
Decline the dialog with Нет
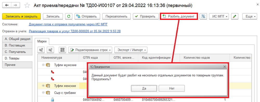[x=172, y=88]
